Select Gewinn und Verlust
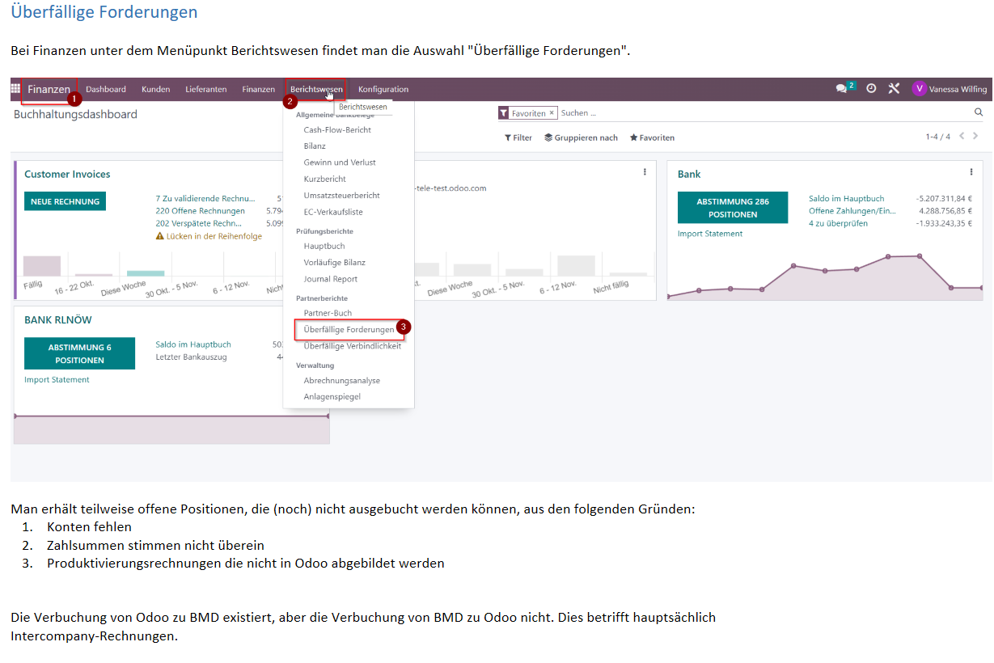 340,163
